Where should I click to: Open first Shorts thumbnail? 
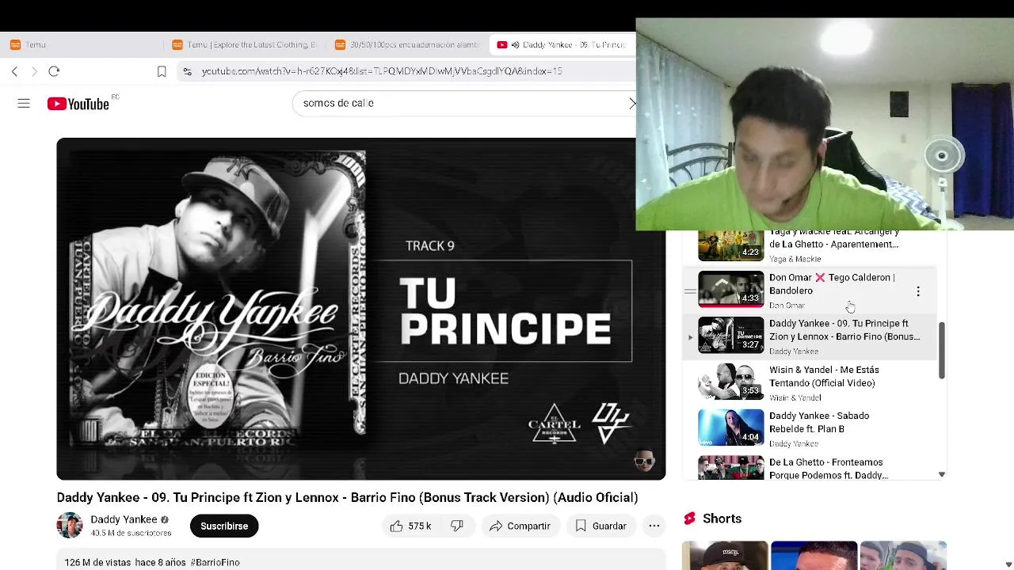click(x=725, y=555)
